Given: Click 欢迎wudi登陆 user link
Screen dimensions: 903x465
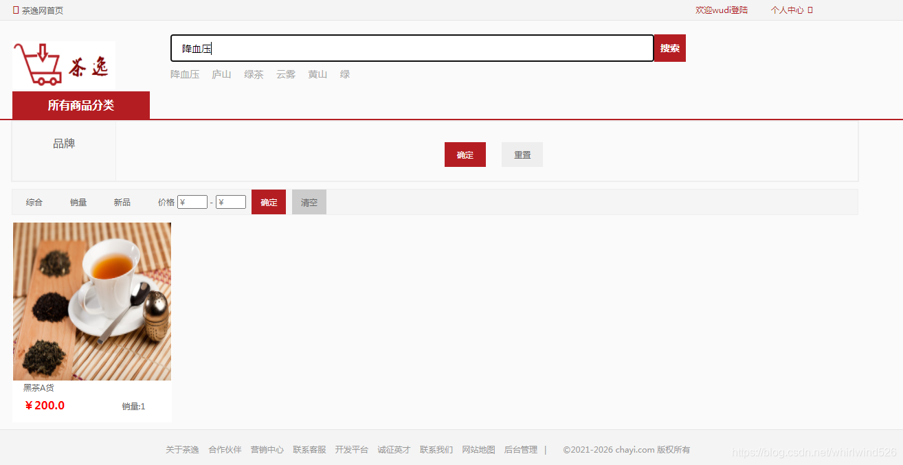Looking at the screenshot, I should (x=722, y=10).
